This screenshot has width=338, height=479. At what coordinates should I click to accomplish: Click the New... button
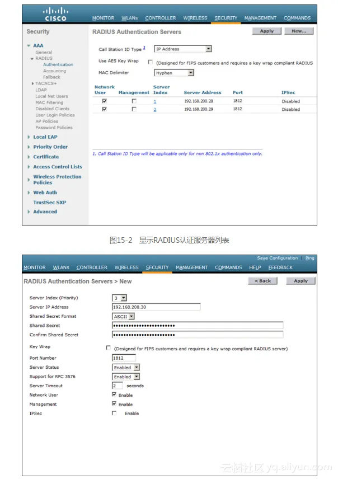299,31
